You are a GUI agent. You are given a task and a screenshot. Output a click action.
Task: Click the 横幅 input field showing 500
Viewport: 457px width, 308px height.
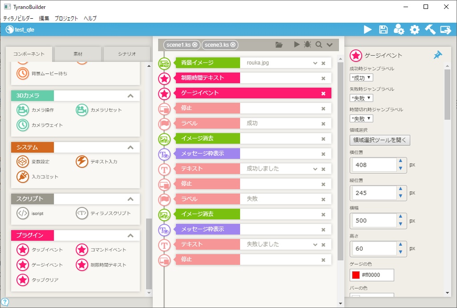coord(374,221)
